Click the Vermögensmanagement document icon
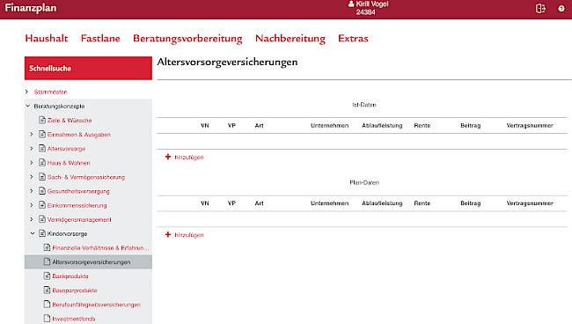 tap(42, 219)
